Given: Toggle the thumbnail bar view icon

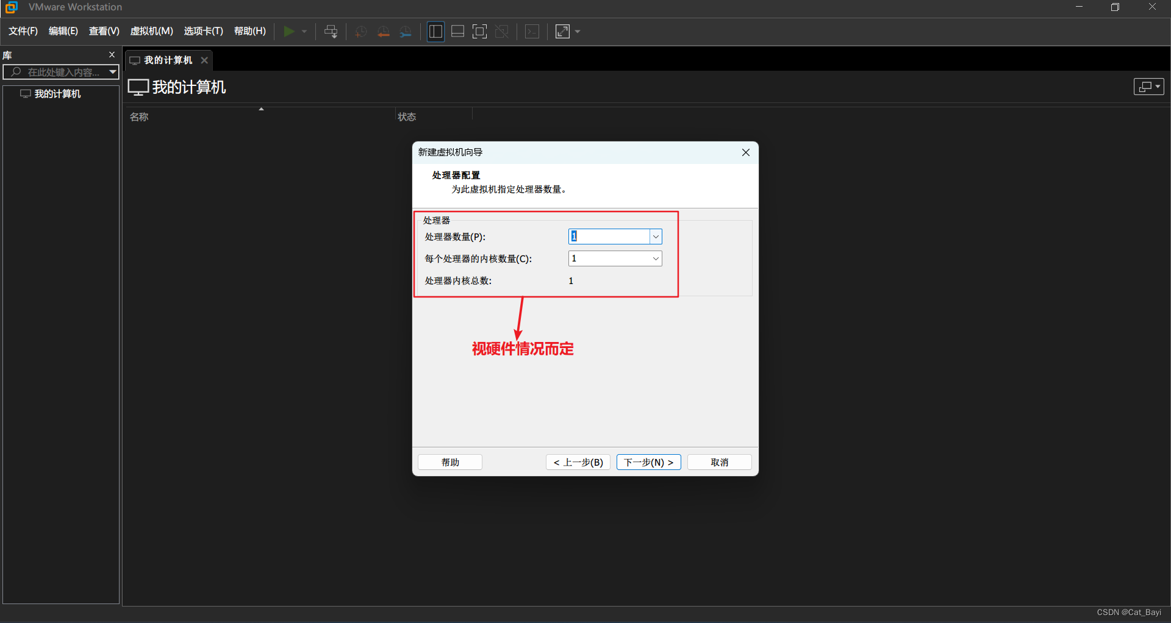Looking at the screenshot, I should 458,31.
